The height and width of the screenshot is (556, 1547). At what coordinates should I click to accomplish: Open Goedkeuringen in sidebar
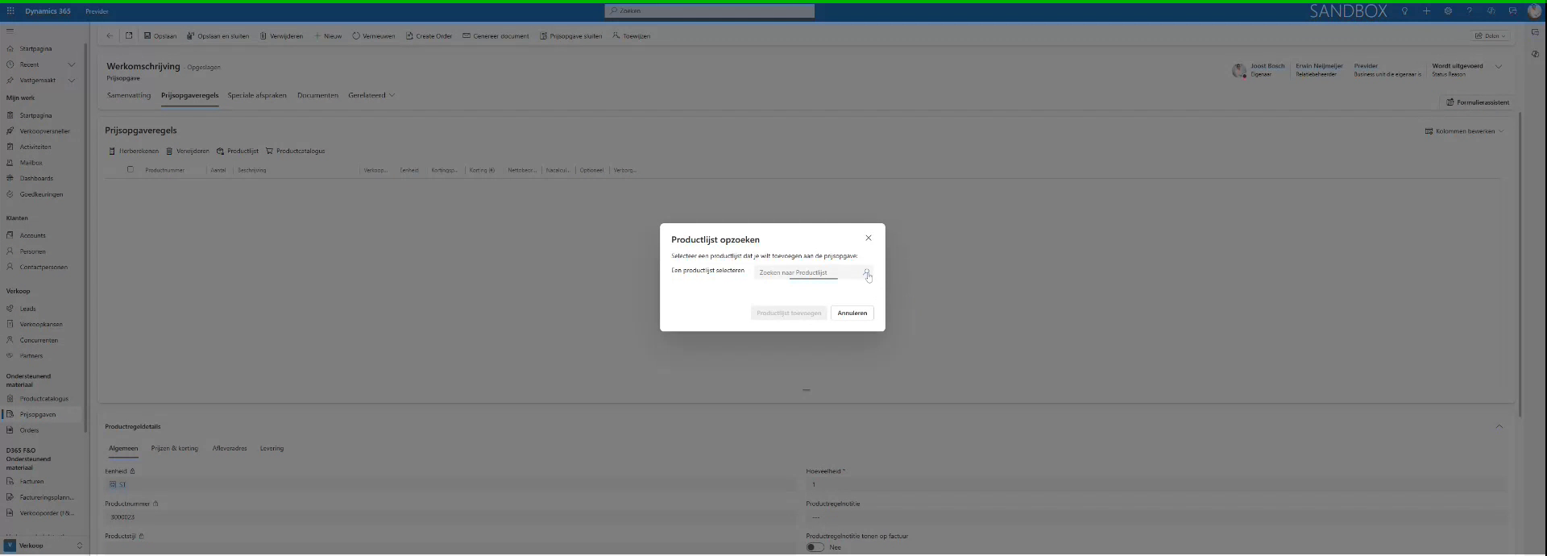click(41, 194)
